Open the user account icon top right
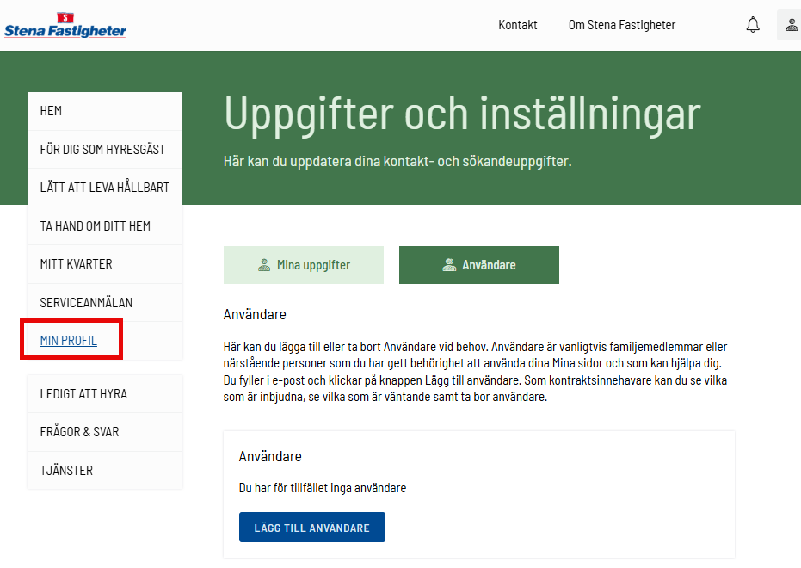This screenshot has height=568, width=801. click(x=791, y=25)
